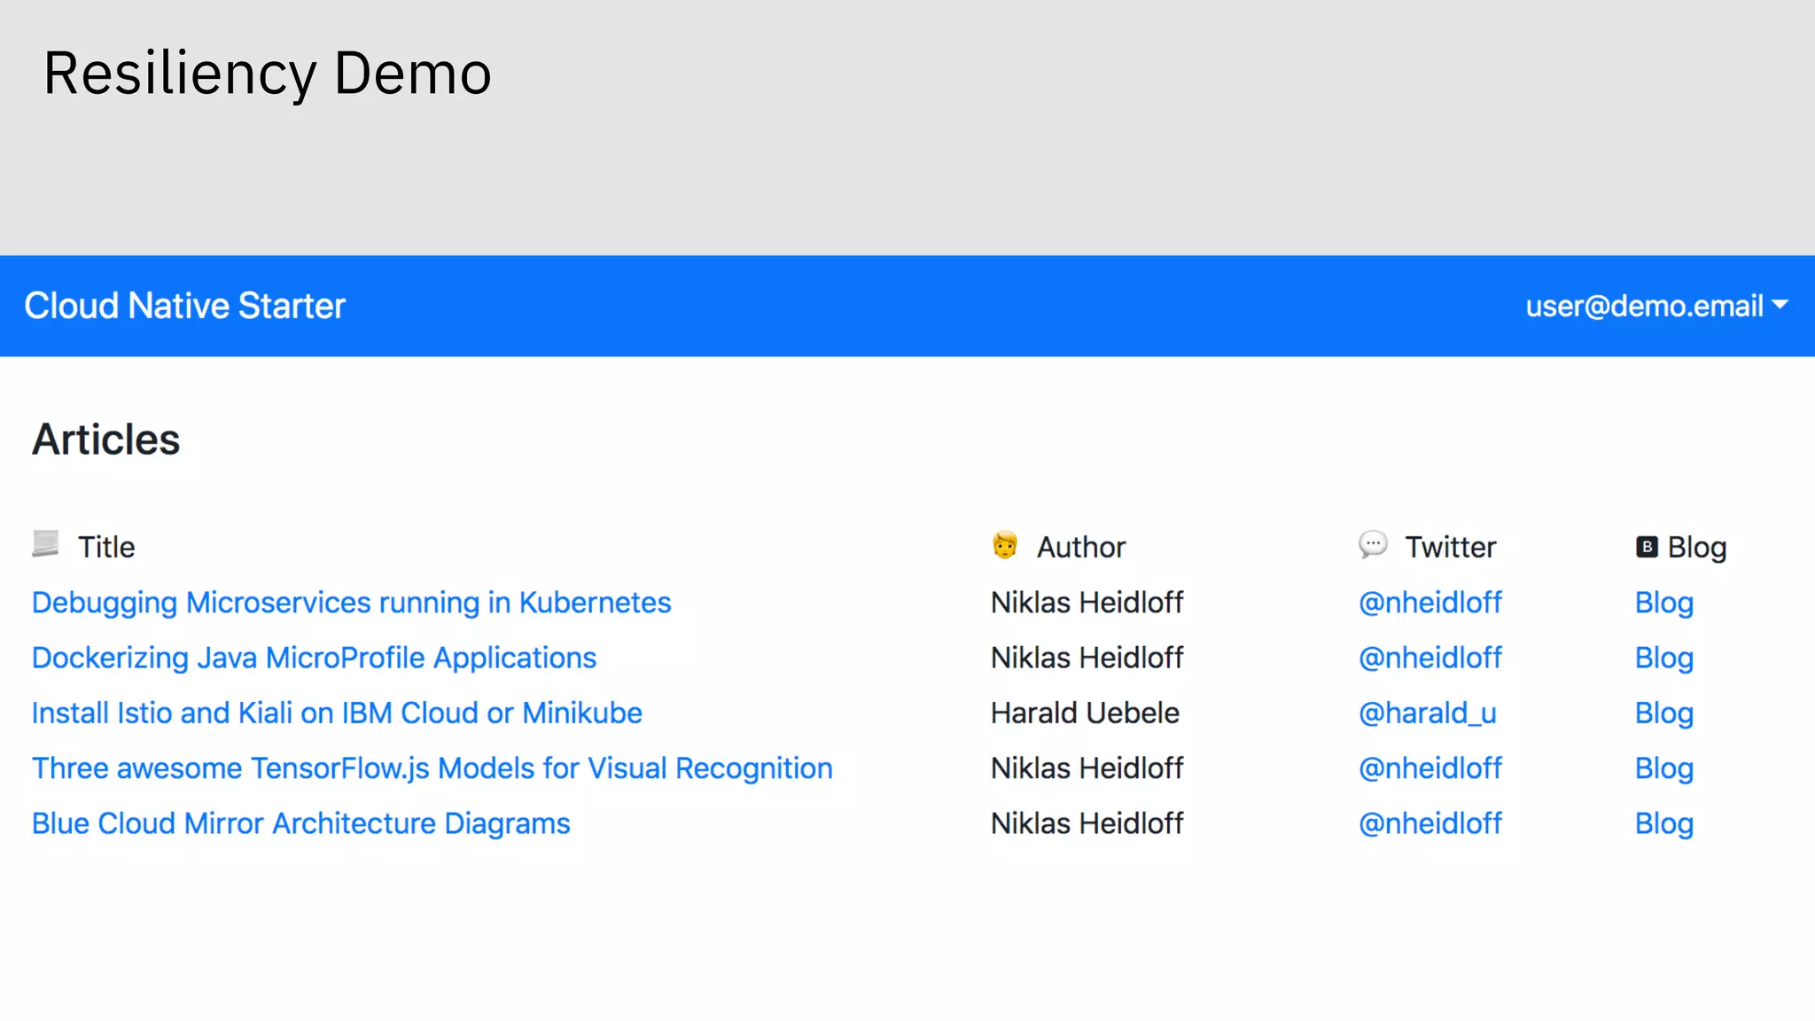The image size is (1815, 1021).
Task: Open Blog link for Debugging Microservices row
Action: point(1663,603)
